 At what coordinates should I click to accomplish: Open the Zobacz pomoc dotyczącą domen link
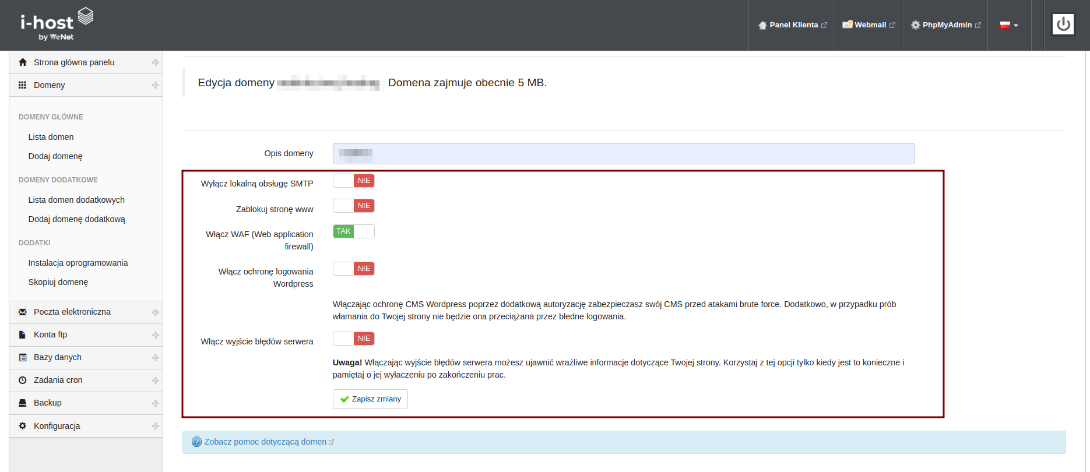click(265, 442)
